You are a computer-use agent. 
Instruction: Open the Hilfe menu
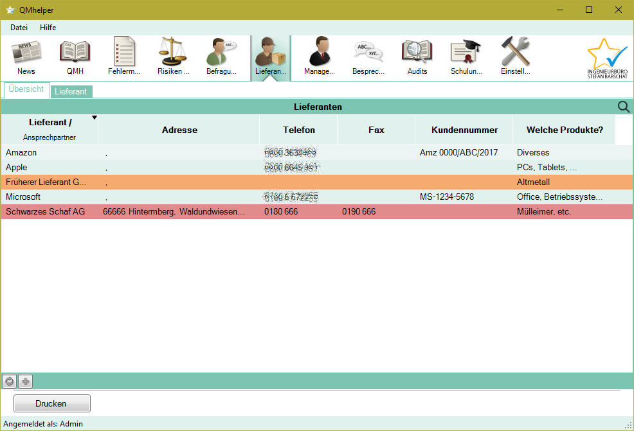48,28
